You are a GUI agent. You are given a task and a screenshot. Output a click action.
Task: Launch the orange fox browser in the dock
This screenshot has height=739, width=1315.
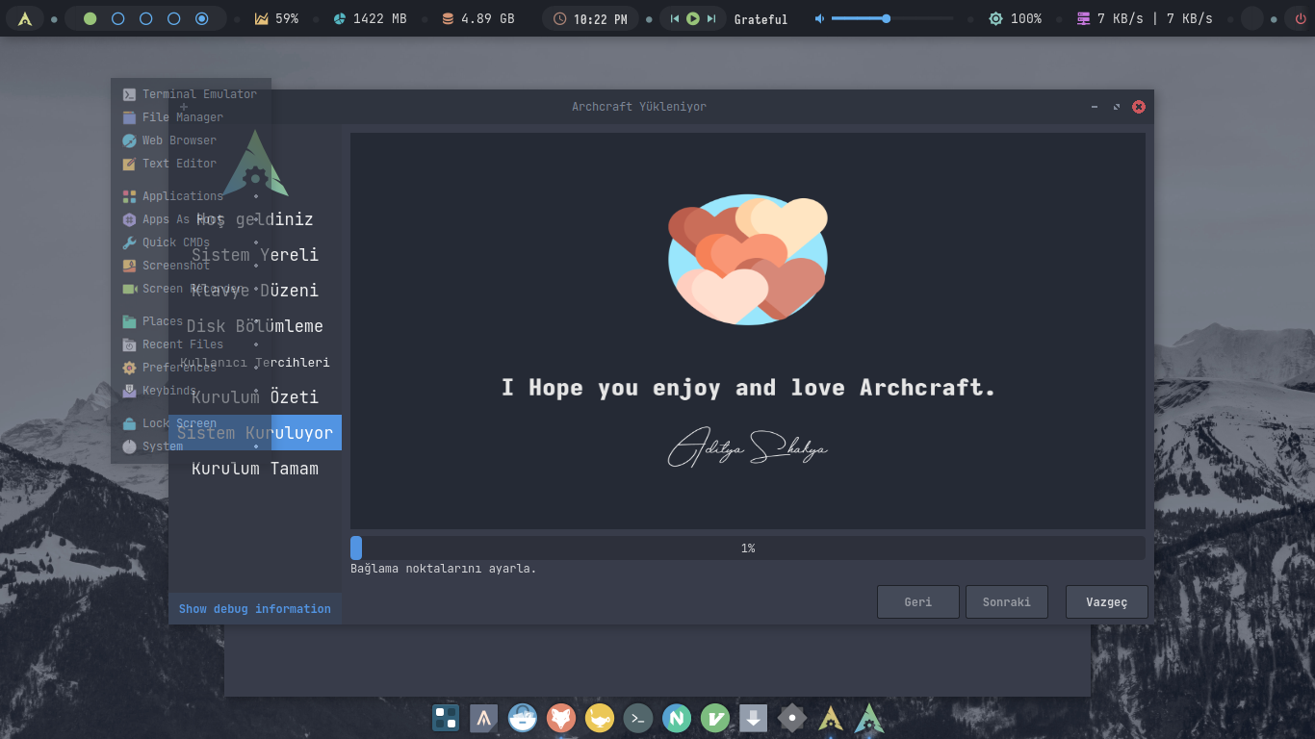click(561, 718)
